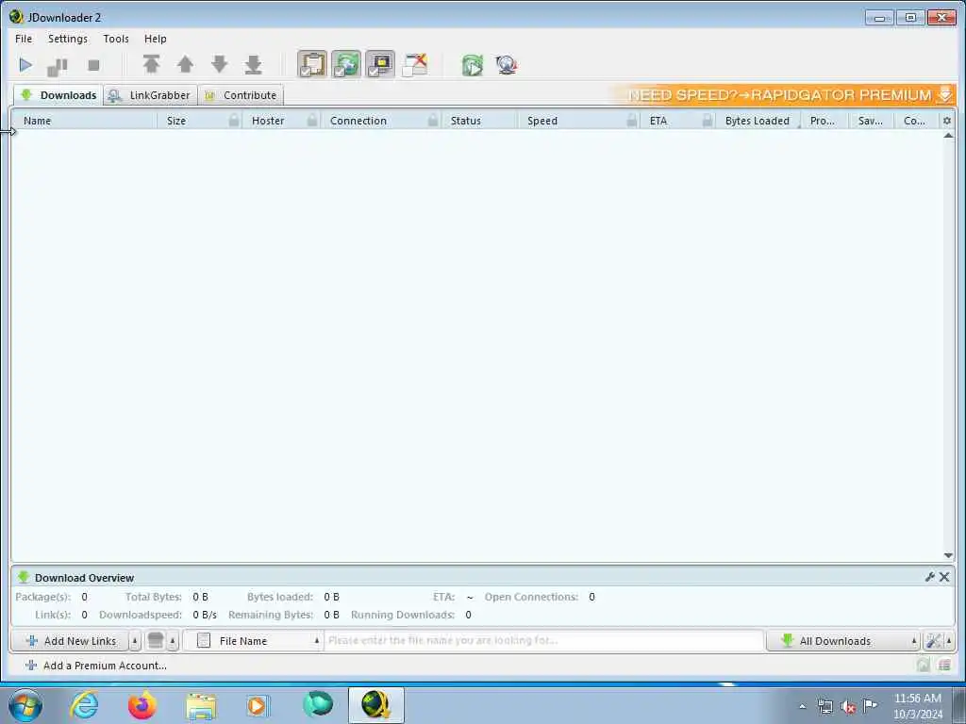Screen dimensions: 966x724
Task: Toggle auto reconnect toolbar button
Action: pos(346,65)
